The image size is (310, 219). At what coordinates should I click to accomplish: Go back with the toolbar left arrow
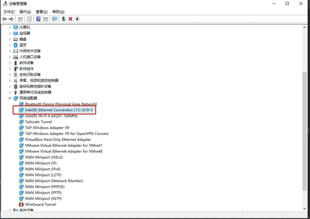tap(4, 19)
